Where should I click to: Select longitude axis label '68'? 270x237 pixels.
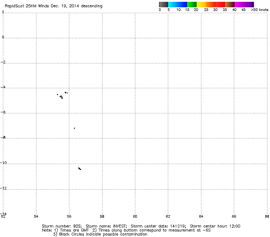tap(267, 216)
